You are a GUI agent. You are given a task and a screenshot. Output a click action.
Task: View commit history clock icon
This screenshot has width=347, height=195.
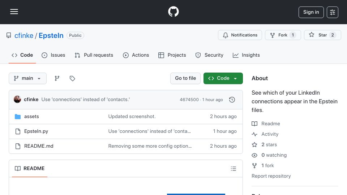point(232,100)
